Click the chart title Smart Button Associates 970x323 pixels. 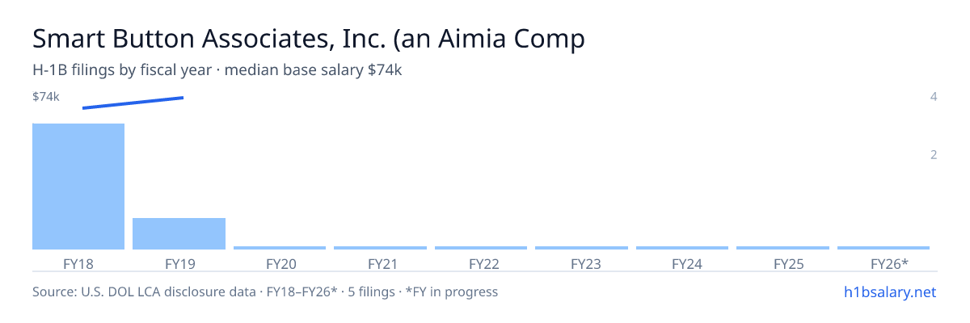click(x=309, y=38)
